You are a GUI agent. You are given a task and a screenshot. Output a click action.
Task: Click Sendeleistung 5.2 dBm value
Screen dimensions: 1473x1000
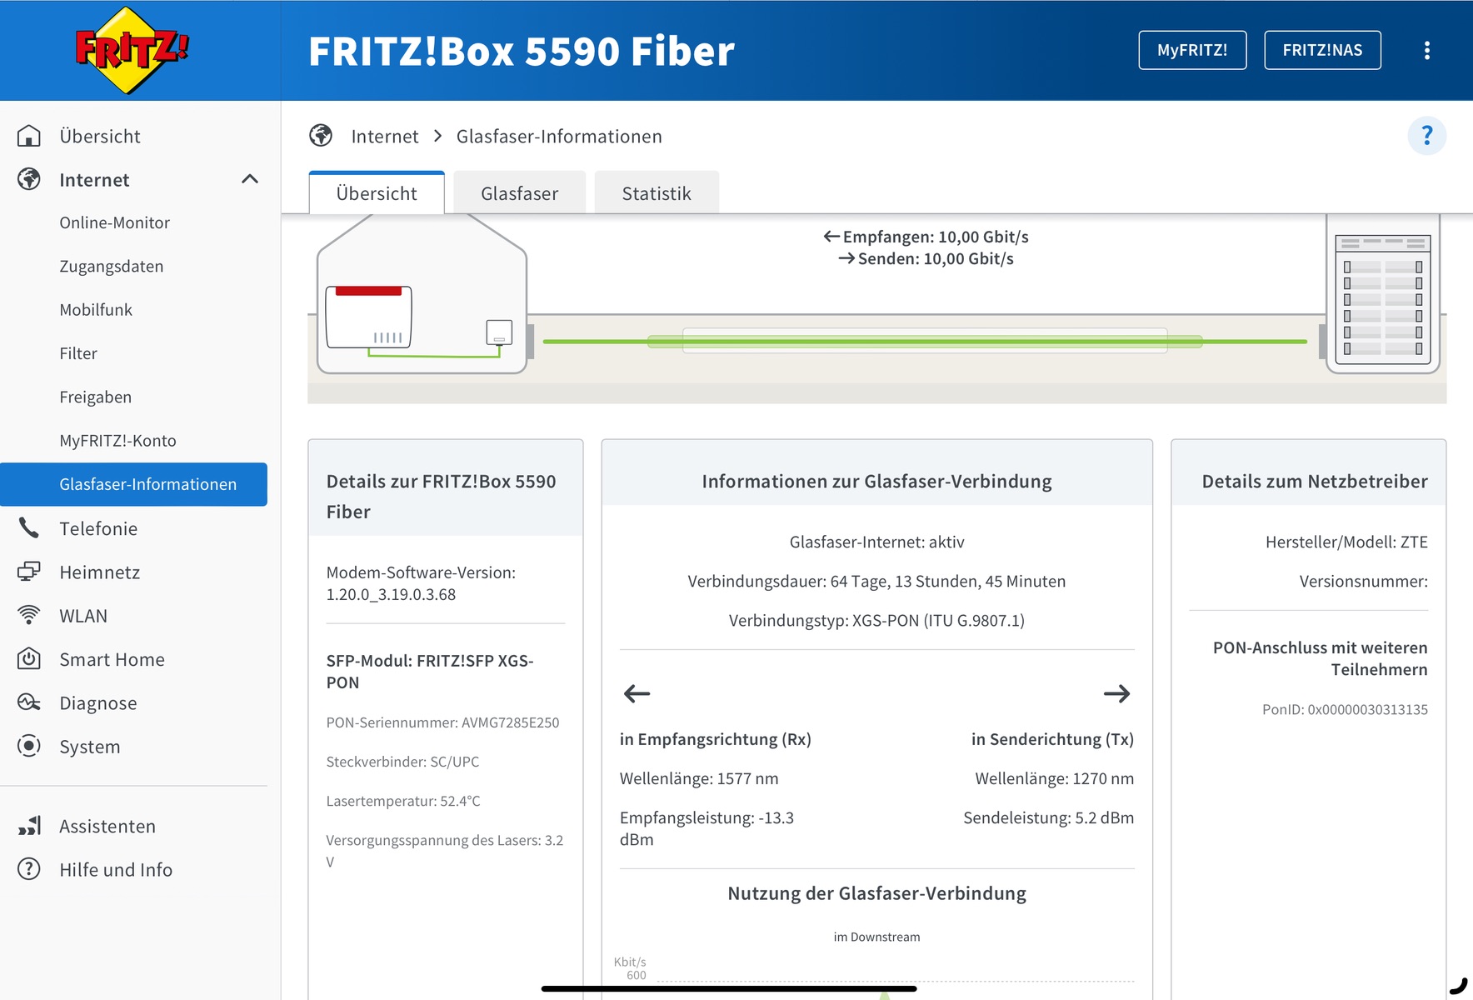[x=1048, y=817]
